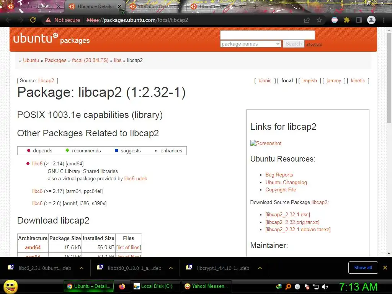This screenshot has height=294, width=392.
Task: Click the page vertical scrollbar
Action: click(x=389, y=77)
